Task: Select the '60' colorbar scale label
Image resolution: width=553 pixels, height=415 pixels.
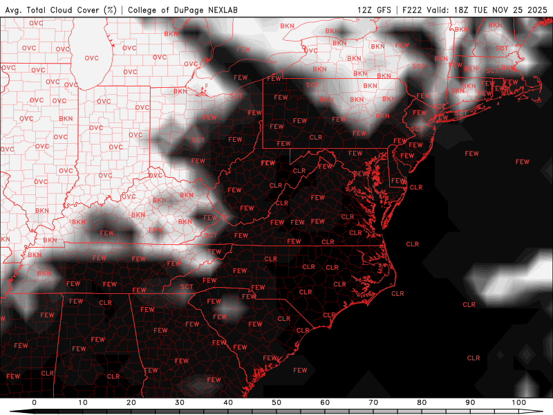Action: click(325, 403)
